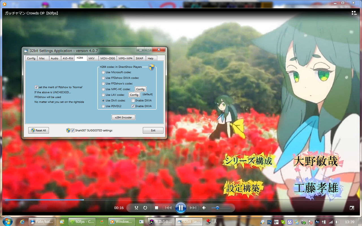Click the red bowl taskbar icon
Screen dimensions: 362x226
[x=102, y=222]
